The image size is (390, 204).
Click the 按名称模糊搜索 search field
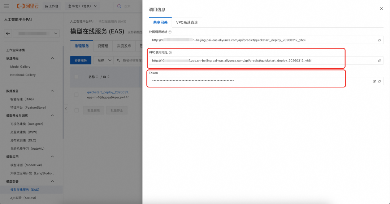pyautogui.click(x=132, y=60)
